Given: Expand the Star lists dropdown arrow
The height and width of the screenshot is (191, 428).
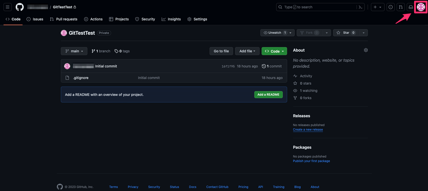Looking at the screenshot, I should pyautogui.click(x=363, y=33).
